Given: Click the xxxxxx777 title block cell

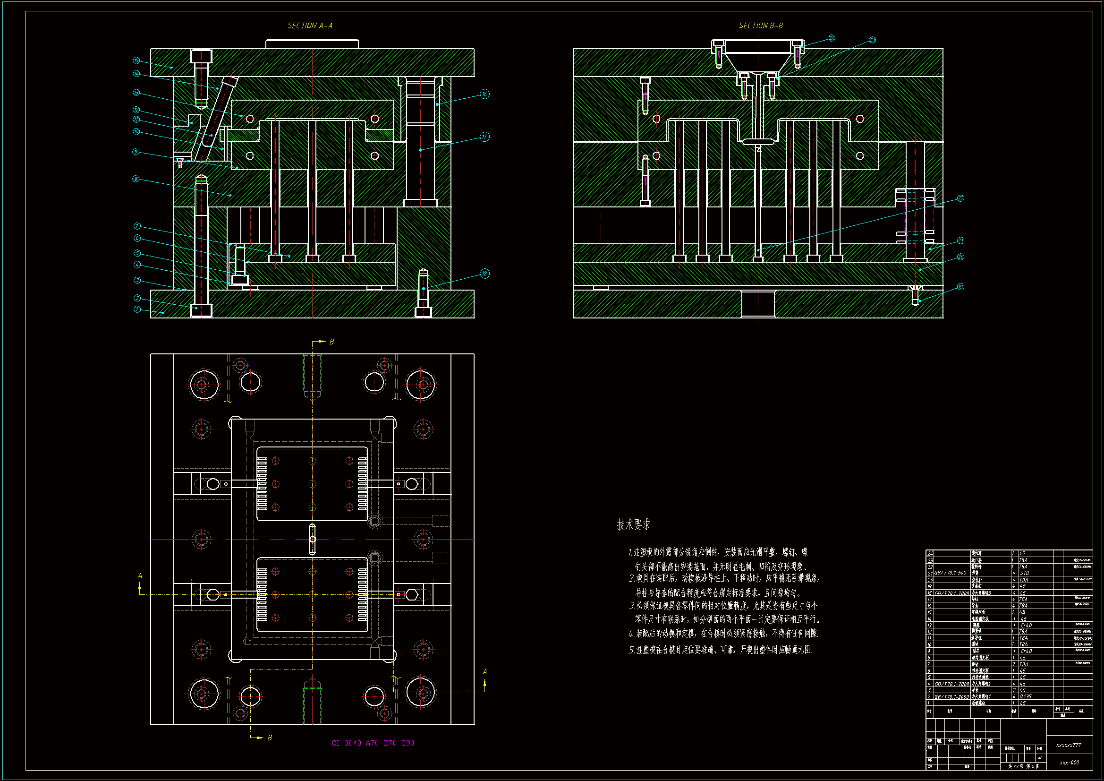Looking at the screenshot, I should click(1069, 745).
